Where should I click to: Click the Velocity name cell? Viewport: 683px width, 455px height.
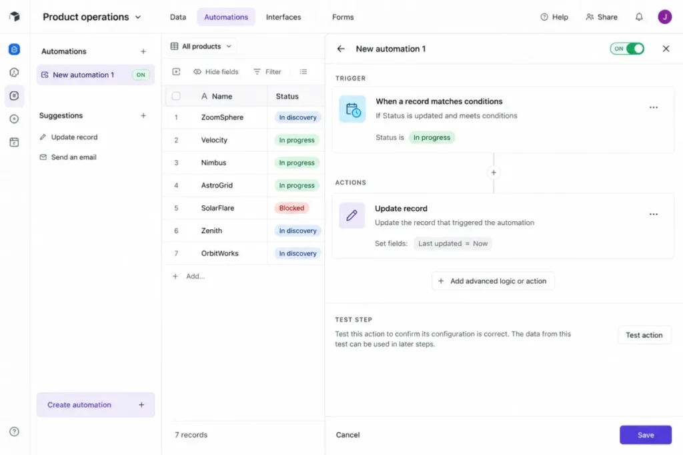pyautogui.click(x=214, y=140)
